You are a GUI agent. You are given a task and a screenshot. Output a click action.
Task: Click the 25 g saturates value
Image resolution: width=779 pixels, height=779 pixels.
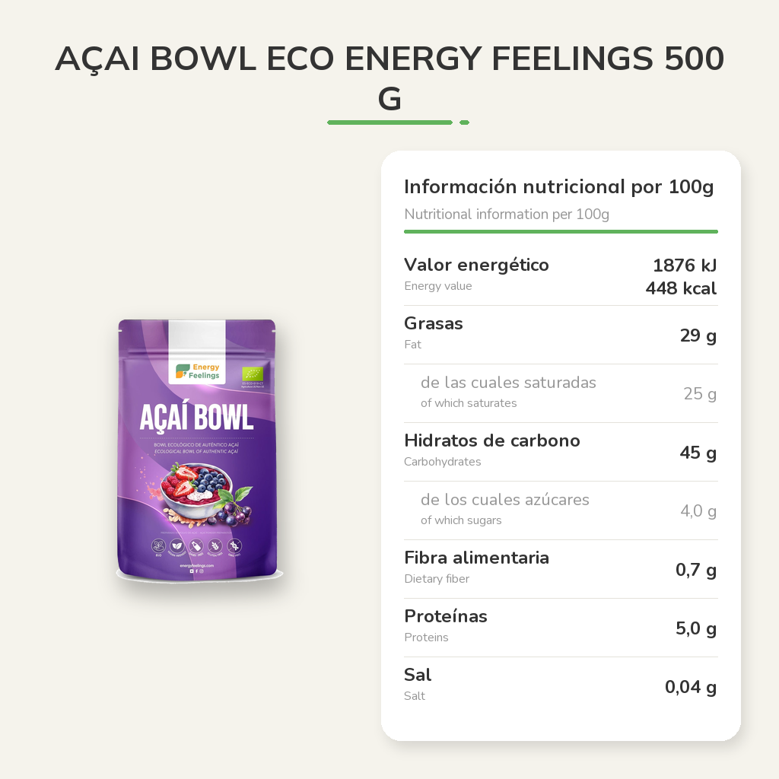(x=700, y=393)
